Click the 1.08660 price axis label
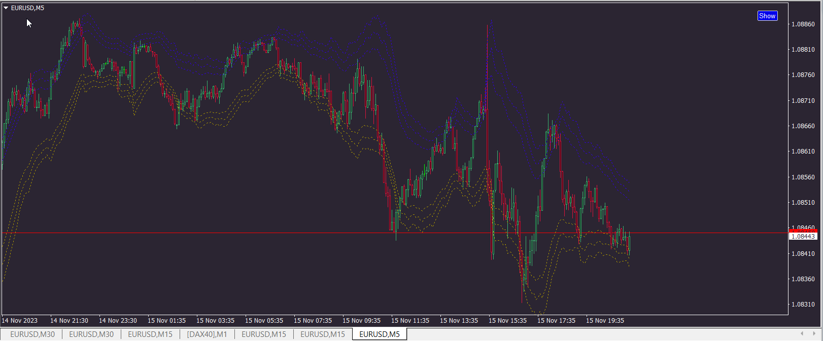 tap(803, 126)
